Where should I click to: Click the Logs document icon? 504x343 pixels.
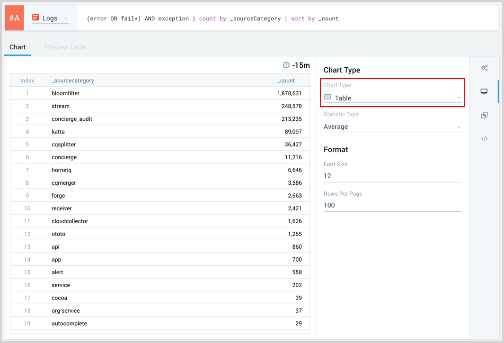pos(35,18)
